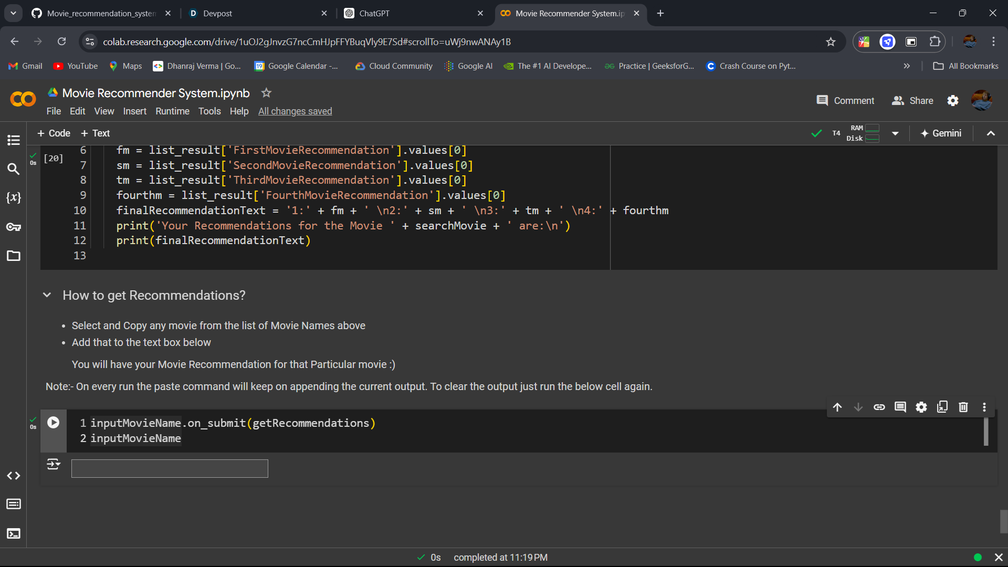Switch to the Devpost browser tab
The height and width of the screenshot is (567, 1008).
click(x=217, y=14)
